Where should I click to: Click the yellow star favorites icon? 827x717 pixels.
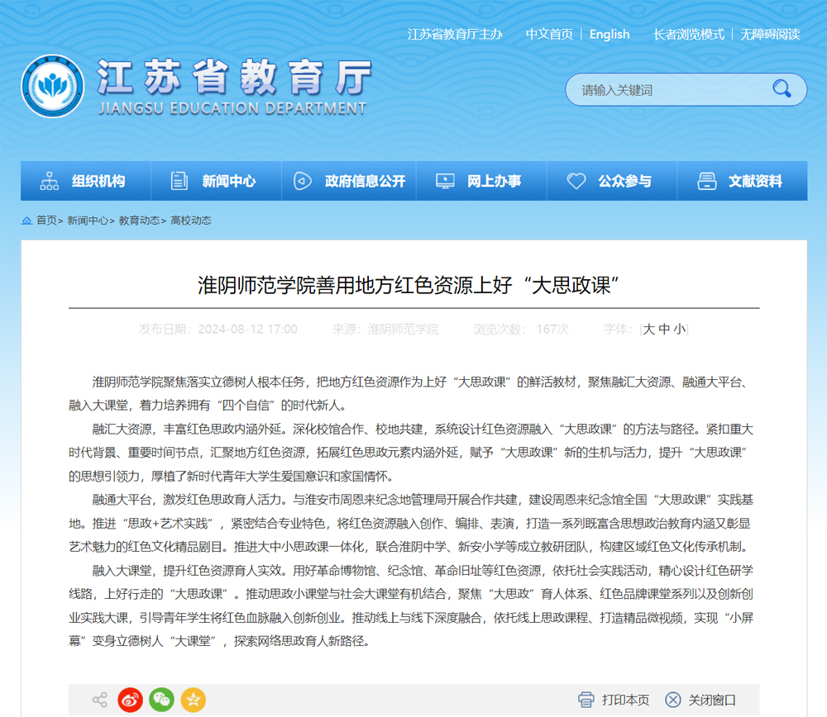click(194, 700)
